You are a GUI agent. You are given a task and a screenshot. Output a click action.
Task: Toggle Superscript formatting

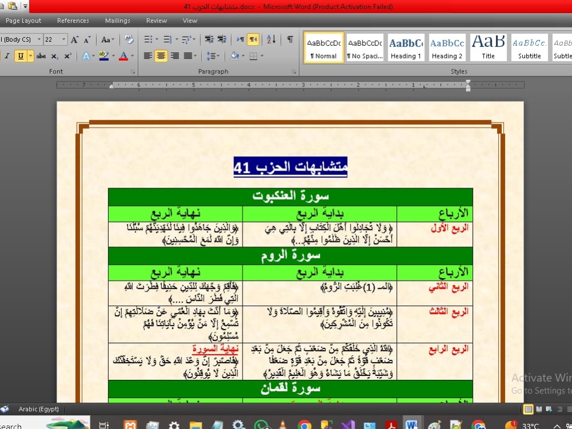tap(67, 56)
